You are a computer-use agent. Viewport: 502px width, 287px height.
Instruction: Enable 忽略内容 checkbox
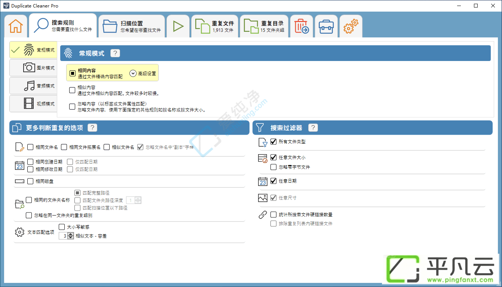73,107
